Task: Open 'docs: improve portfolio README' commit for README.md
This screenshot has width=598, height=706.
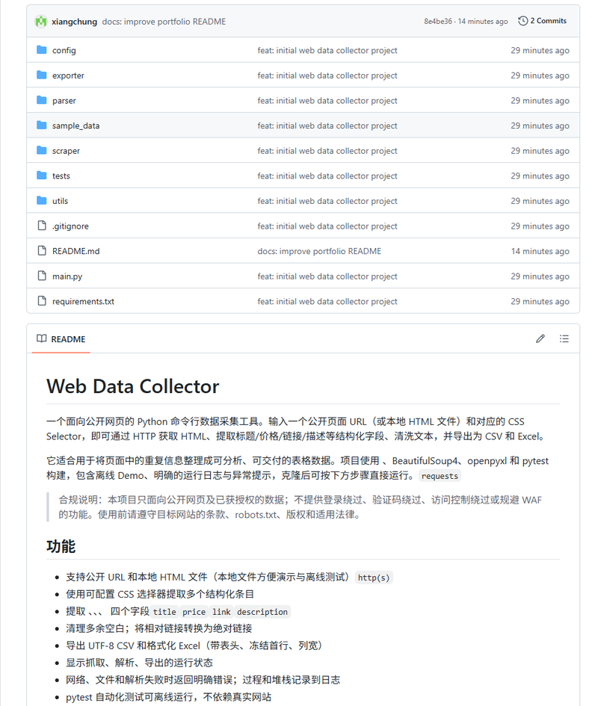Action: click(319, 251)
